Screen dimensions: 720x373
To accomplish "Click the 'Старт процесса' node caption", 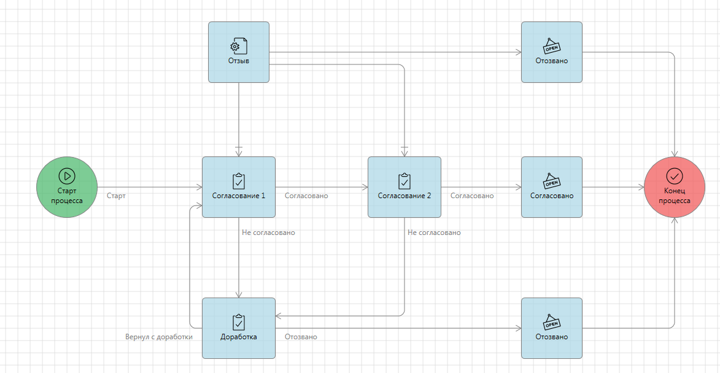I will (x=67, y=196).
